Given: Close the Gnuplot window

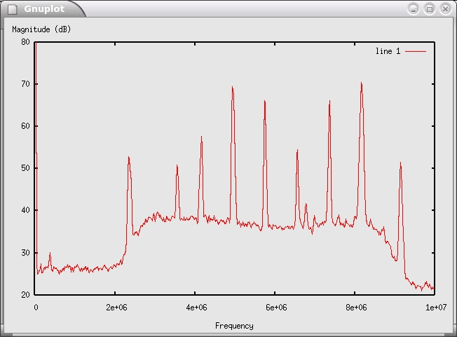Looking at the screenshot, I should [x=444, y=8].
